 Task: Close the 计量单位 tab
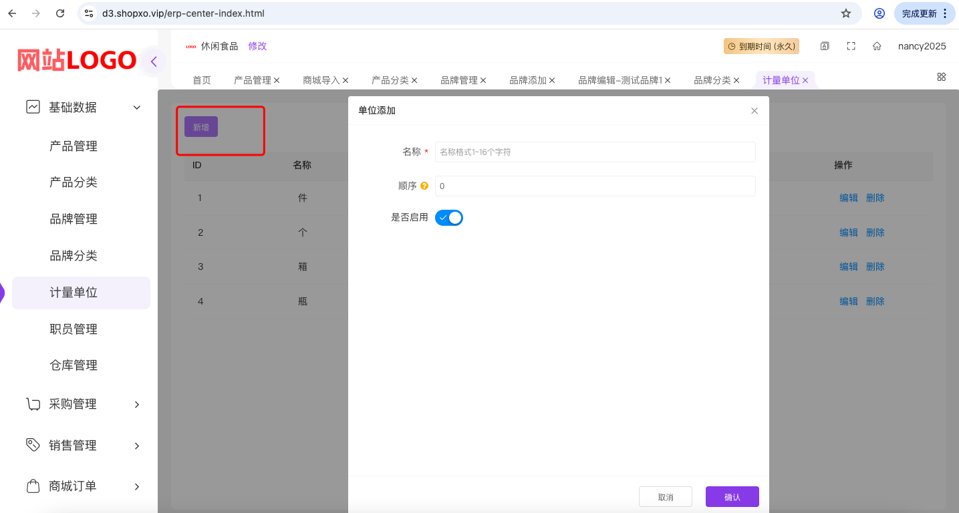pyautogui.click(x=805, y=80)
